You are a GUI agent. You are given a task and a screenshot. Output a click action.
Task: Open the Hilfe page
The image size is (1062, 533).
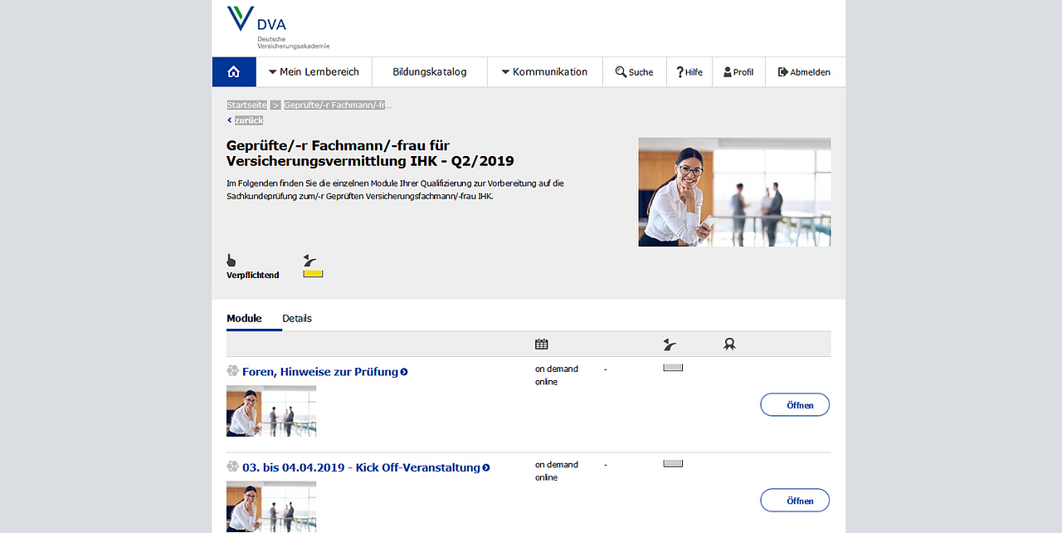coord(689,72)
